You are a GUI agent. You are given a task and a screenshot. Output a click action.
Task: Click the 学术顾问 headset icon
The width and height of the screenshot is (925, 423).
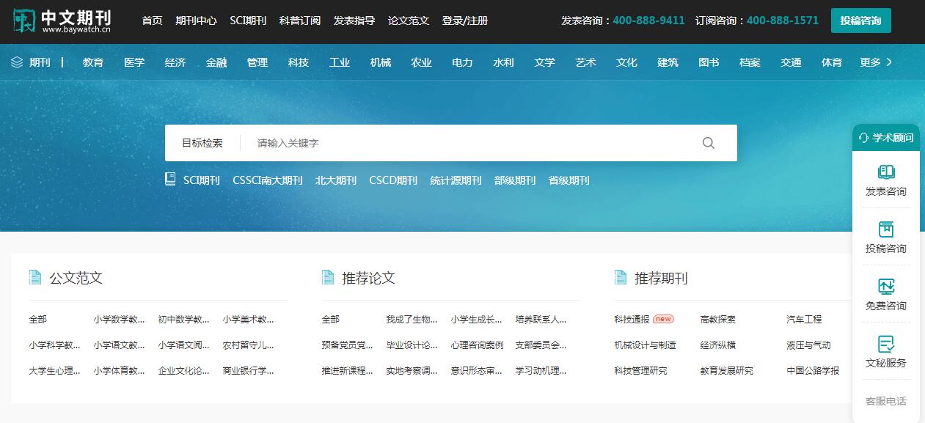863,138
